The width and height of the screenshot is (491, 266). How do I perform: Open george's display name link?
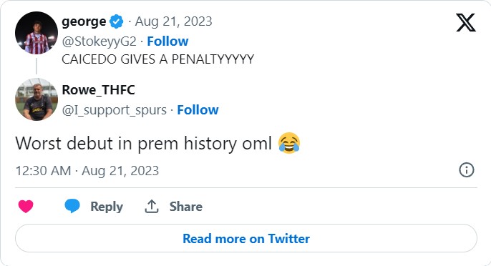pyautogui.click(x=84, y=21)
